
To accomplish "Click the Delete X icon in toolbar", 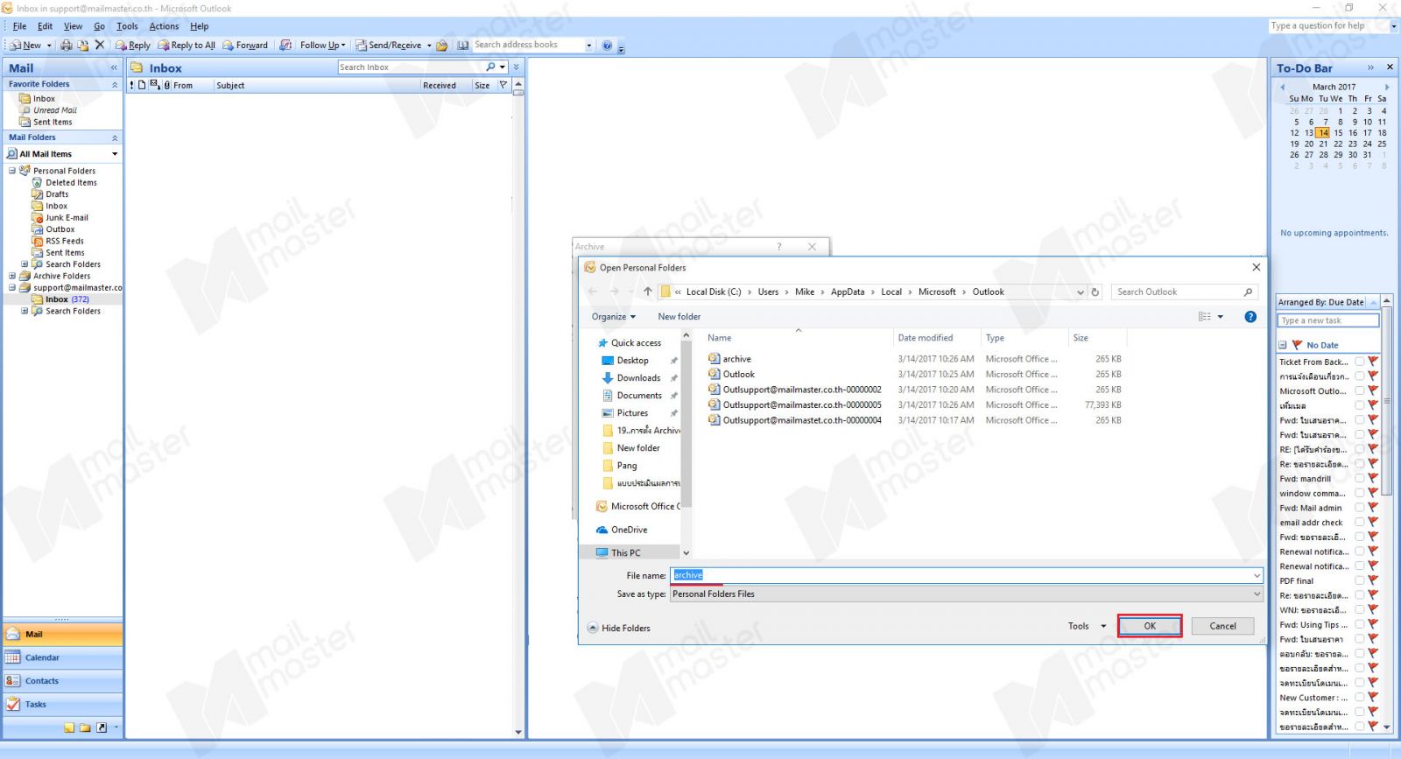I will pyautogui.click(x=99, y=46).
